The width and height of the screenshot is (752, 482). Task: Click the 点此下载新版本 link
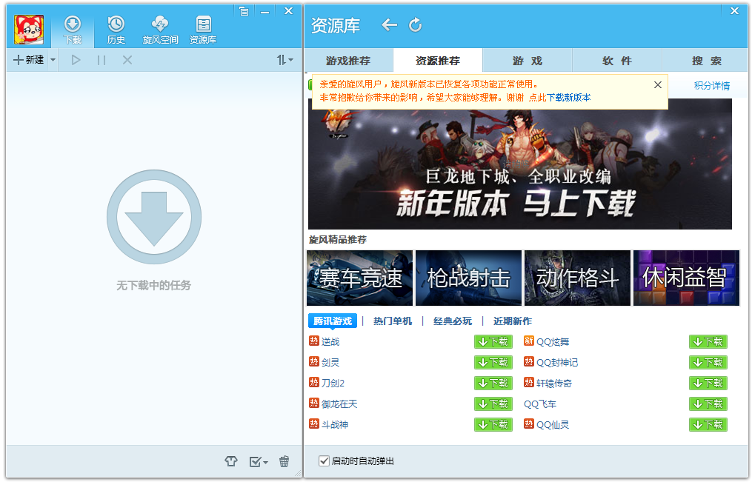tap(559, 98)
